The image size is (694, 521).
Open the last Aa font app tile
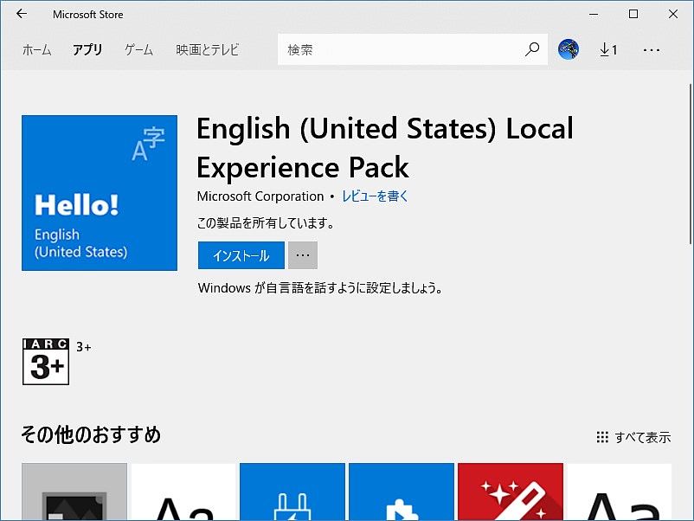coord(620,492)
